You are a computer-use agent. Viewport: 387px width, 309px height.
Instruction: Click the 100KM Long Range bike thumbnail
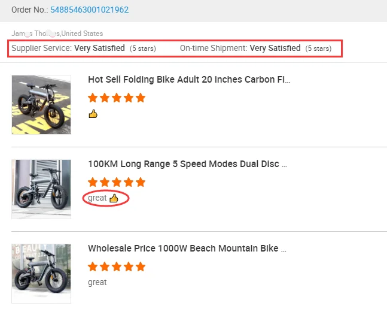coord(41,189)
